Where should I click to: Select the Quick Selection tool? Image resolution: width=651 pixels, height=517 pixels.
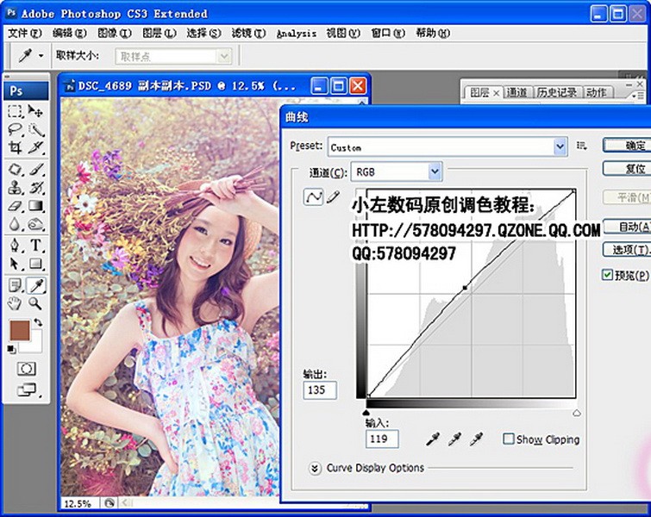tap(35, 129)
